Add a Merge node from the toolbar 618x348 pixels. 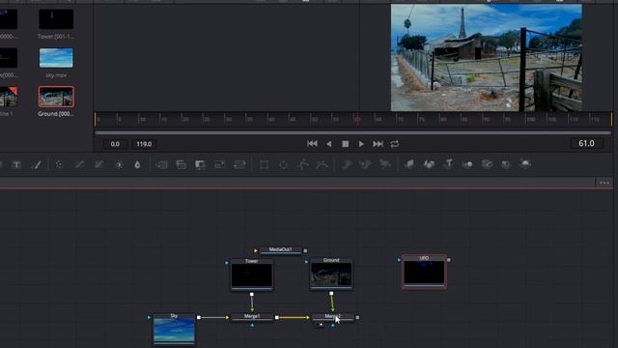(161, 164)
